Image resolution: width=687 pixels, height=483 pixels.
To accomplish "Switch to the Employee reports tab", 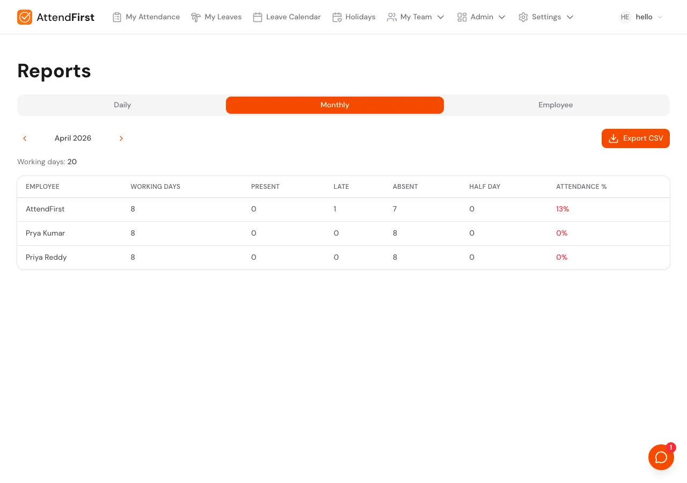I will coord(556,105).
